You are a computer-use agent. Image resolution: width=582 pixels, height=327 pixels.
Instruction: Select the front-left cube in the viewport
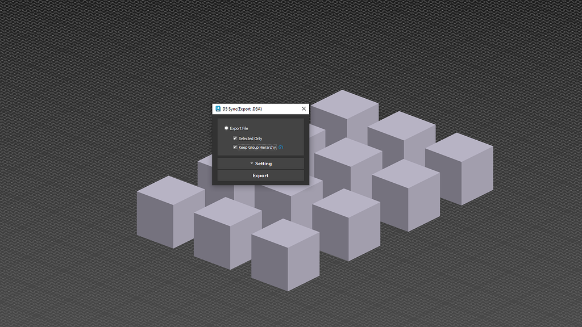point(168,216)
